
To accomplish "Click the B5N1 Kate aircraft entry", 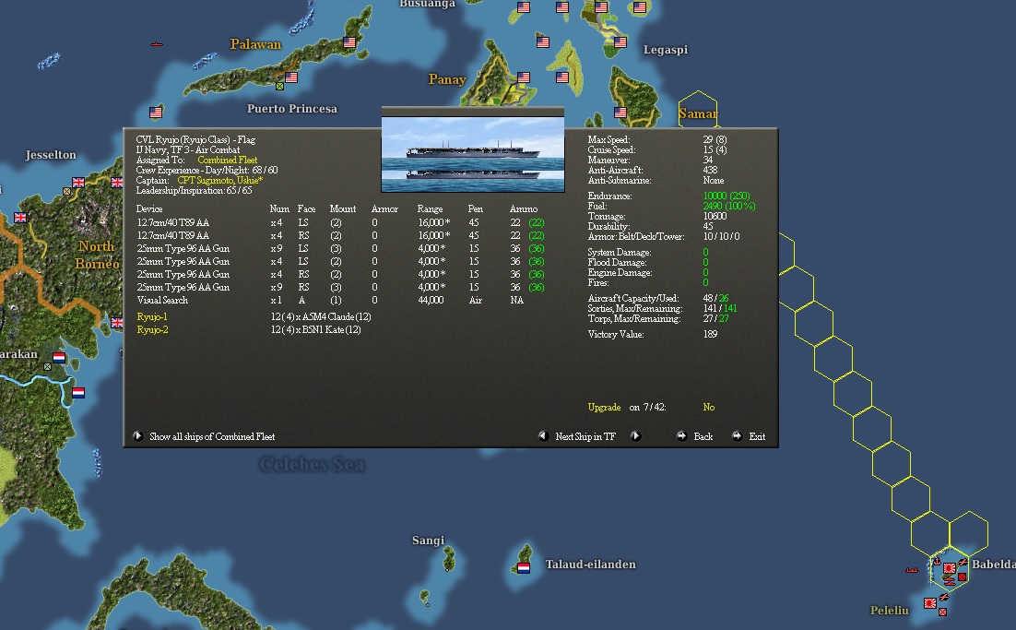I will (315, 330).
